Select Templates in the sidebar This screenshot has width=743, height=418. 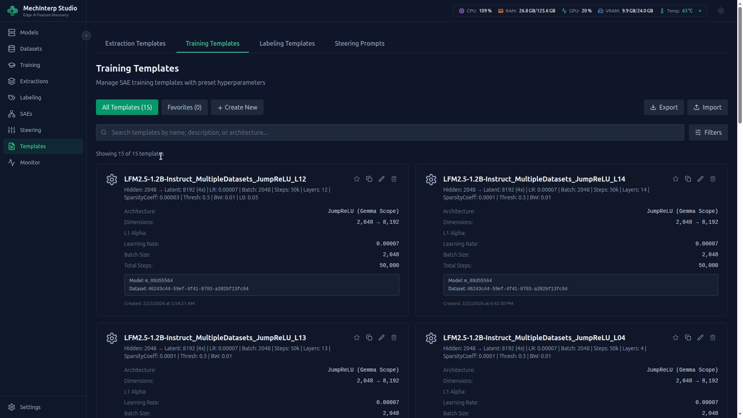pos(43,146)
